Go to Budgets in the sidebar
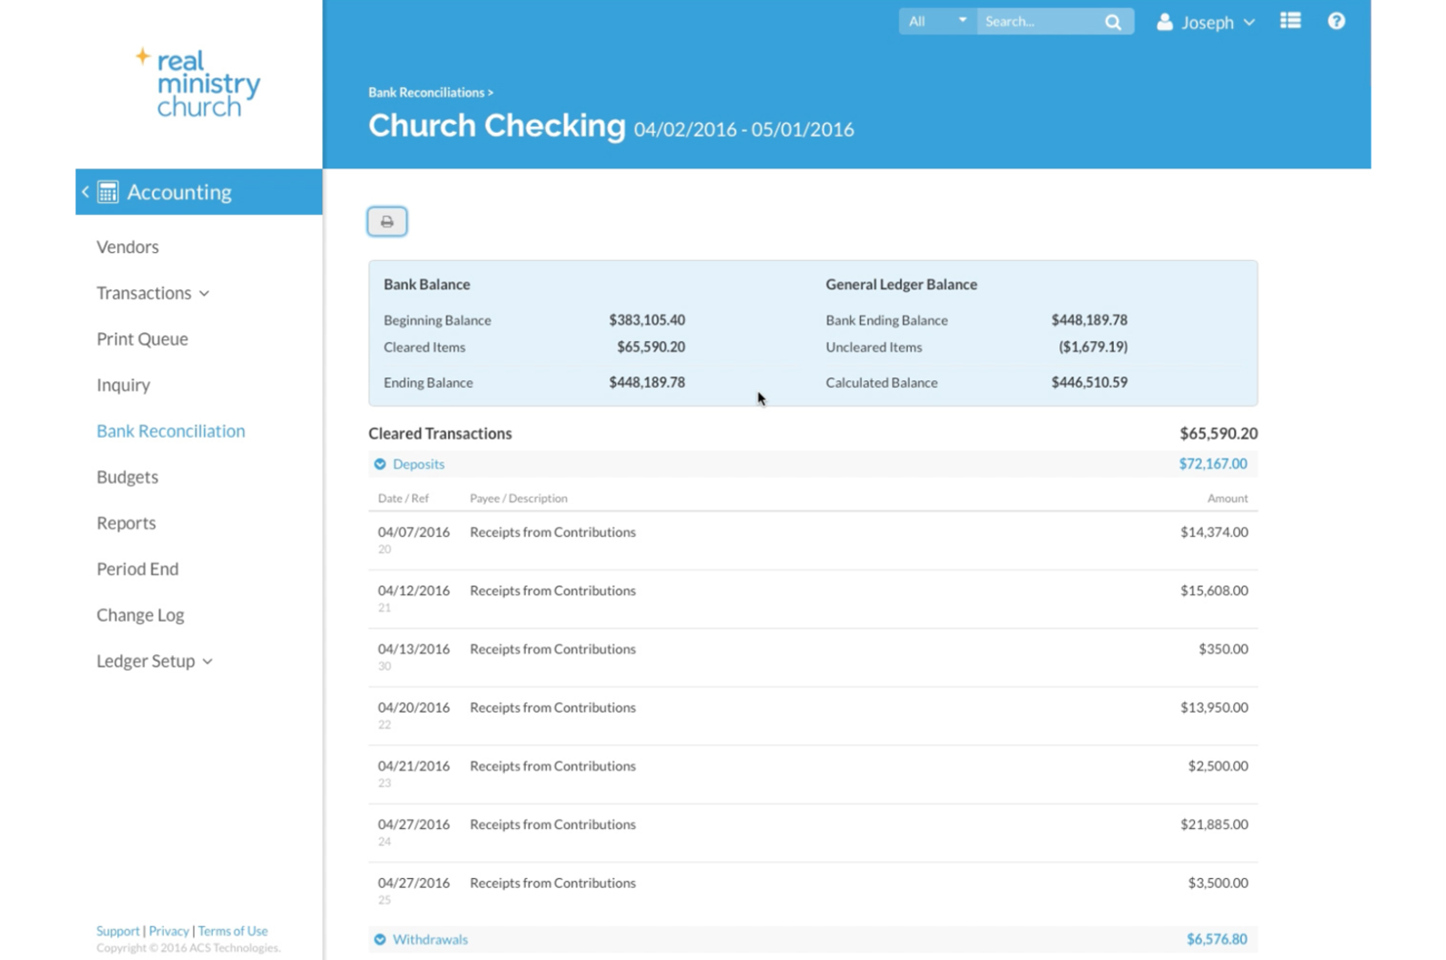 point(127,477)
